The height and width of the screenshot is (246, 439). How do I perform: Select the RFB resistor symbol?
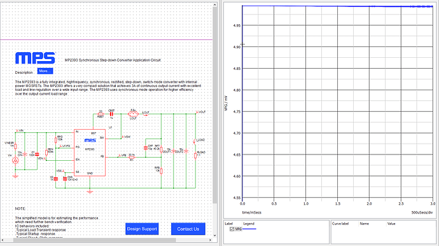(x=161, y=171)
